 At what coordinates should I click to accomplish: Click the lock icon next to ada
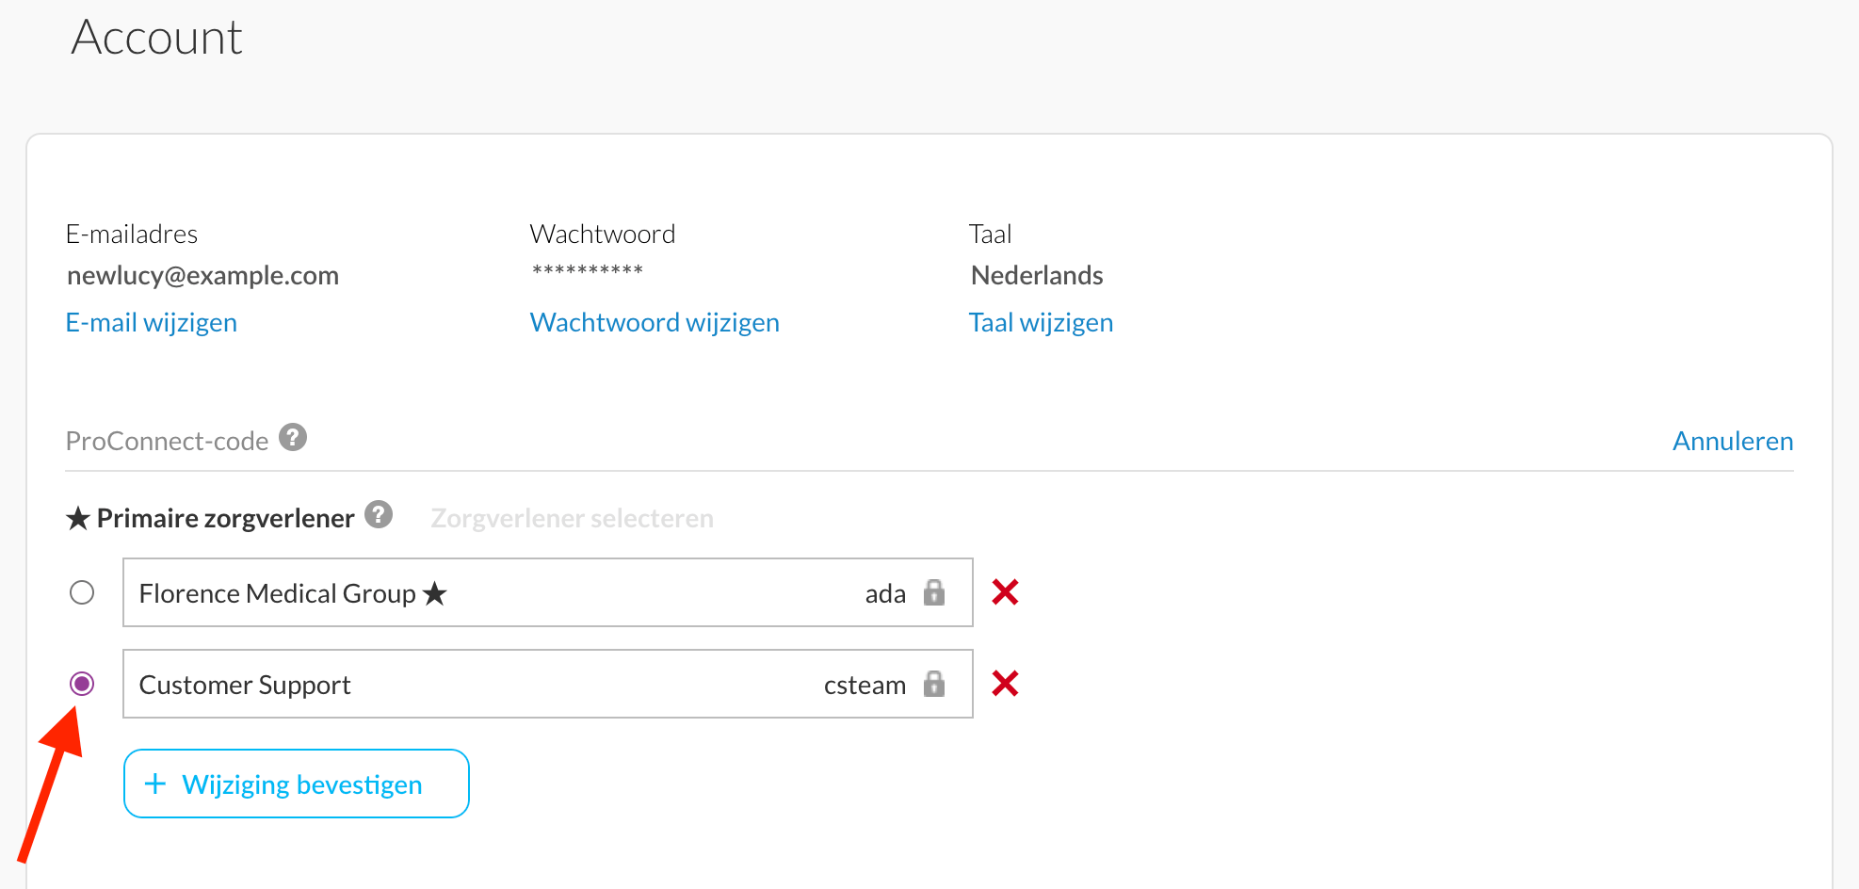(934, 592)
